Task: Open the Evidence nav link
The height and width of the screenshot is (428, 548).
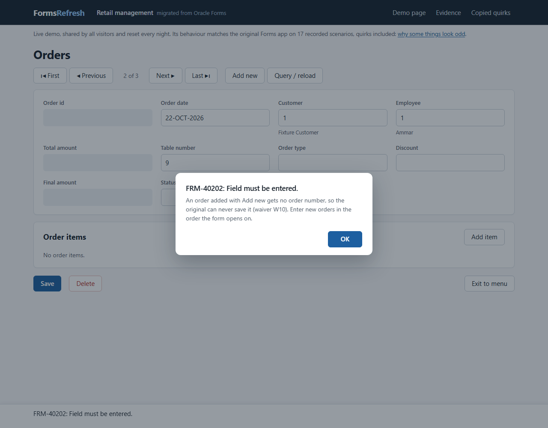Action: (448, 13)
